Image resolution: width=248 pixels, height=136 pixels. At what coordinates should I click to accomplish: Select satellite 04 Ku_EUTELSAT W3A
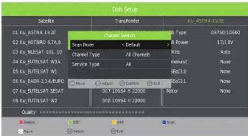point(36,62)
